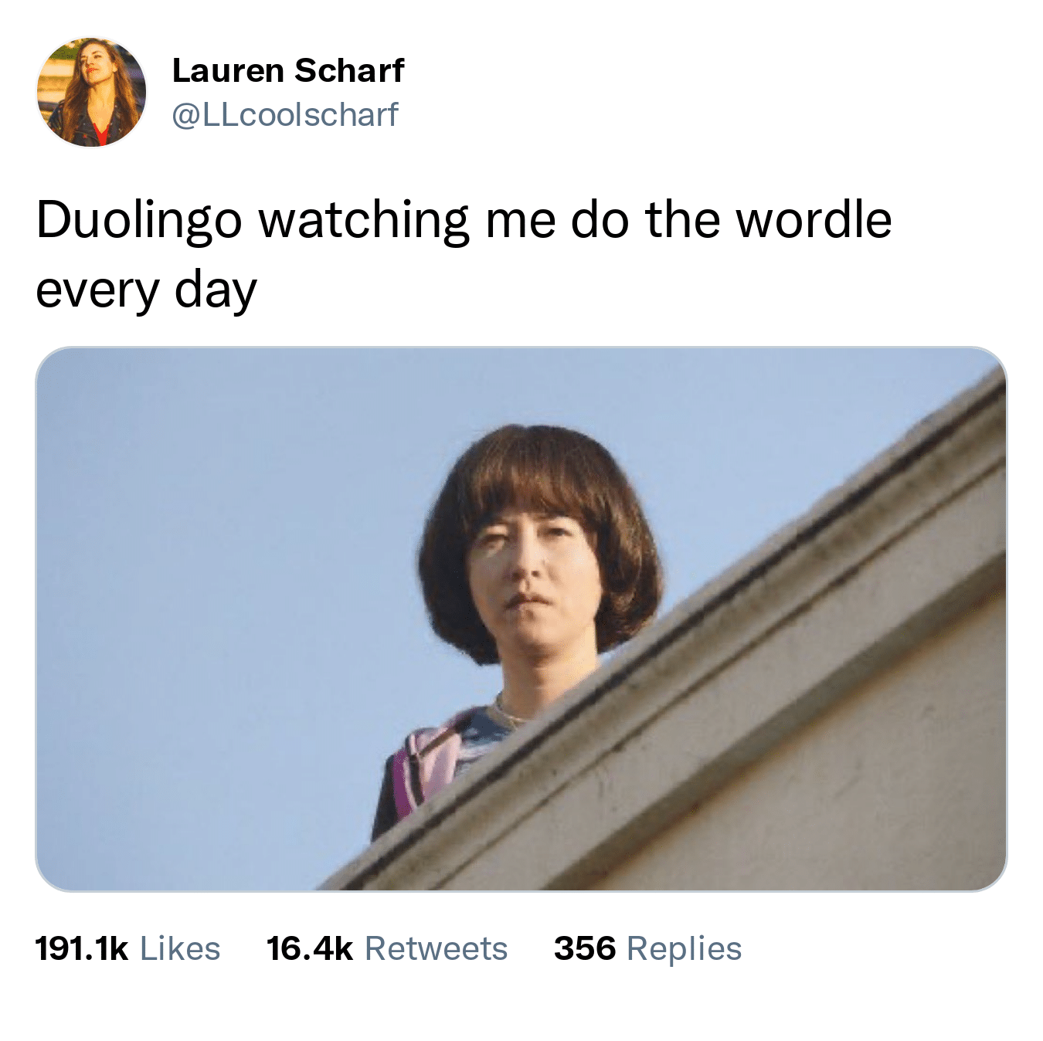Open the Retweets list label

[x=436, y=948]
